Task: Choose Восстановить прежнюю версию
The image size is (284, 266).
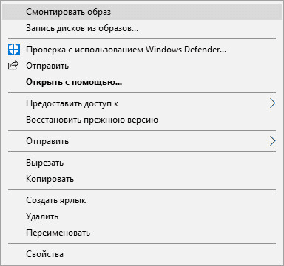Action: [x=142, y=120]
